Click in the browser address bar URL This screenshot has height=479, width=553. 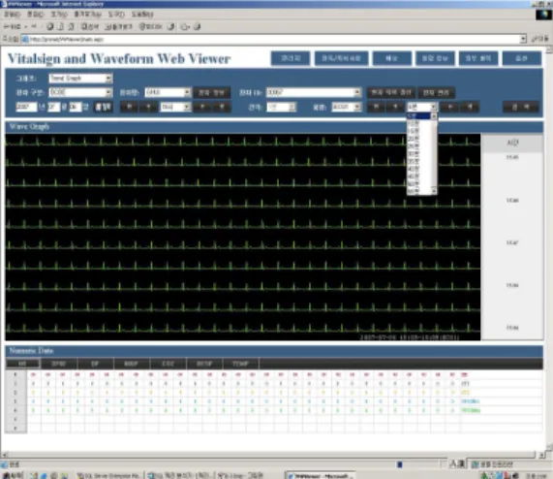pos(271,39)
